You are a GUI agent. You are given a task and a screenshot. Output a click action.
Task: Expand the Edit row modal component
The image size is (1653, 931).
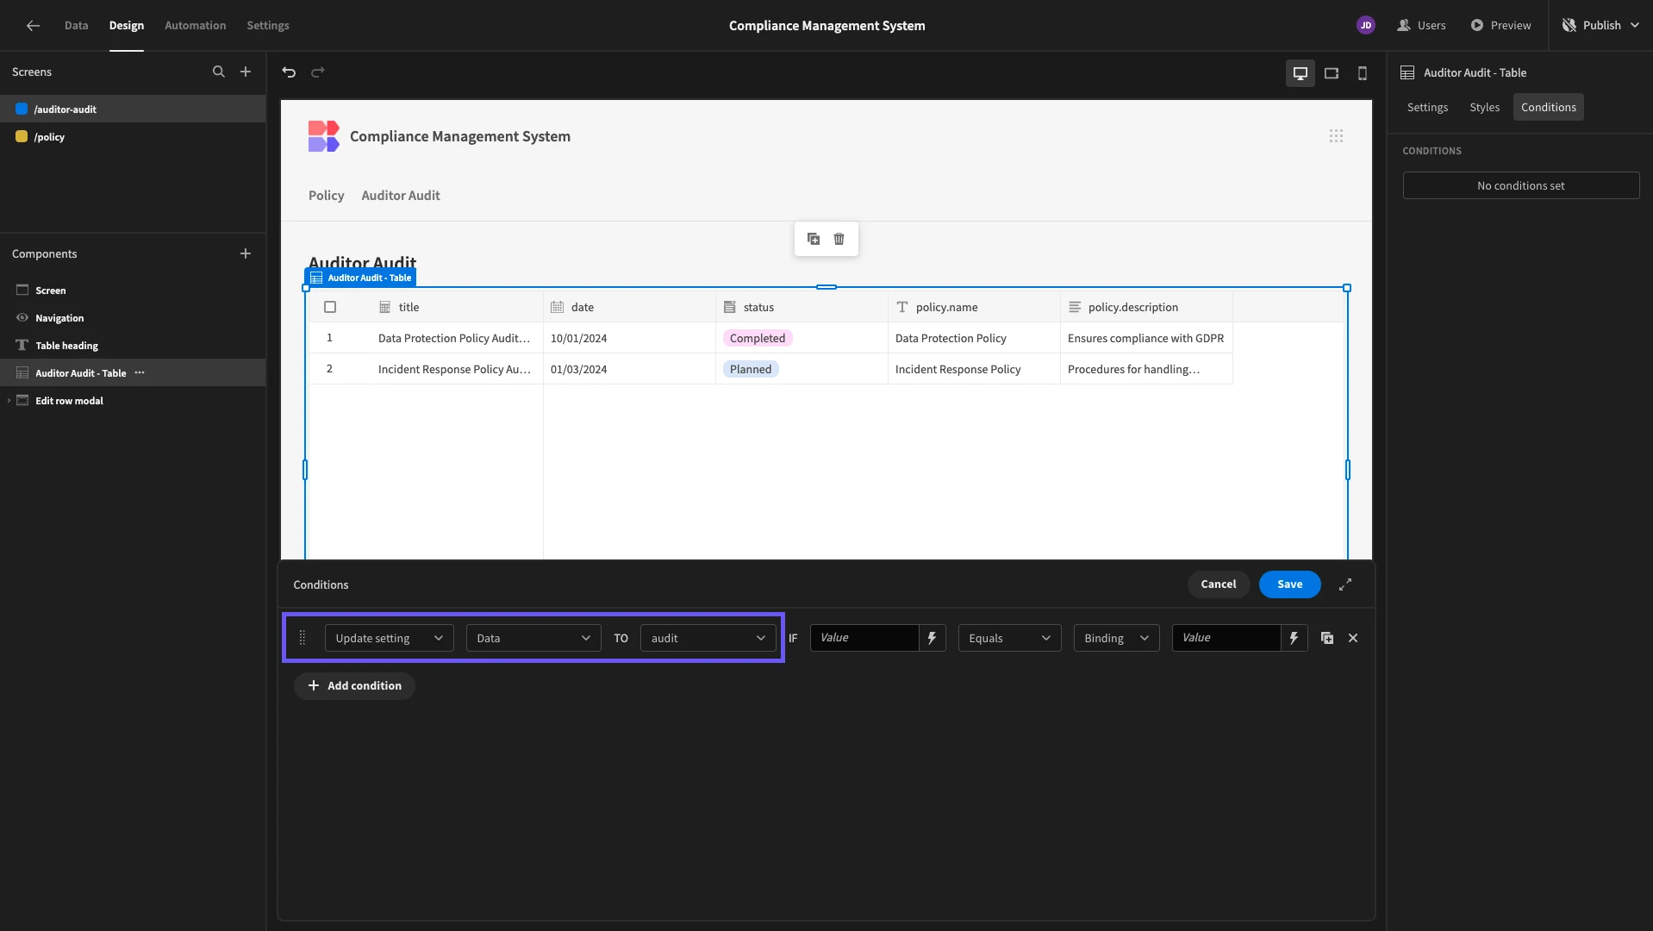pos(9,401)
